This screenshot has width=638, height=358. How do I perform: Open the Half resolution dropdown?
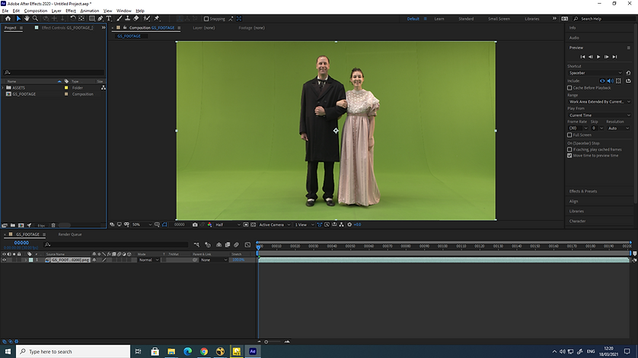(x=226, y=225)
